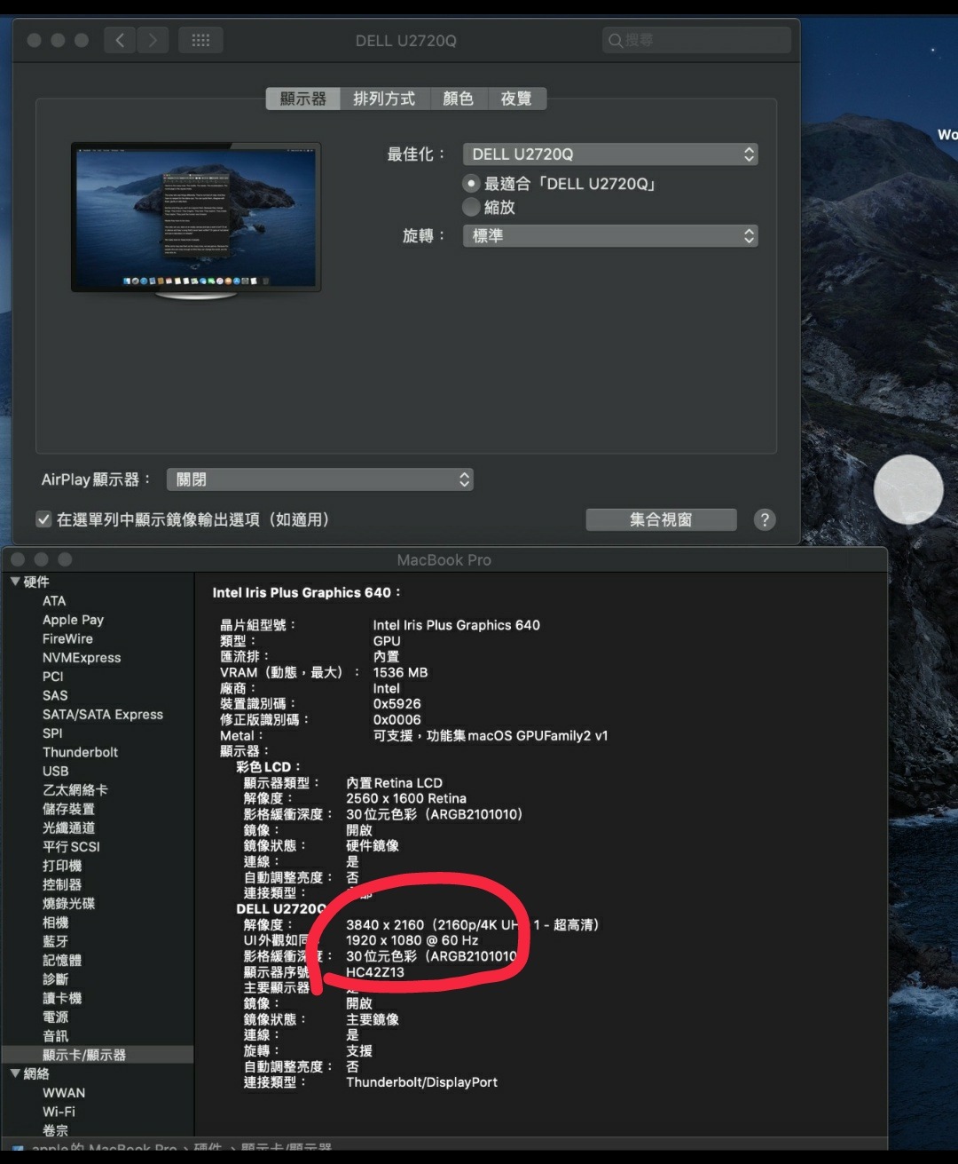Click the 1536 MB VRAM value
The width and height of the screenshot is (958, 1164).
coord(400,672)
